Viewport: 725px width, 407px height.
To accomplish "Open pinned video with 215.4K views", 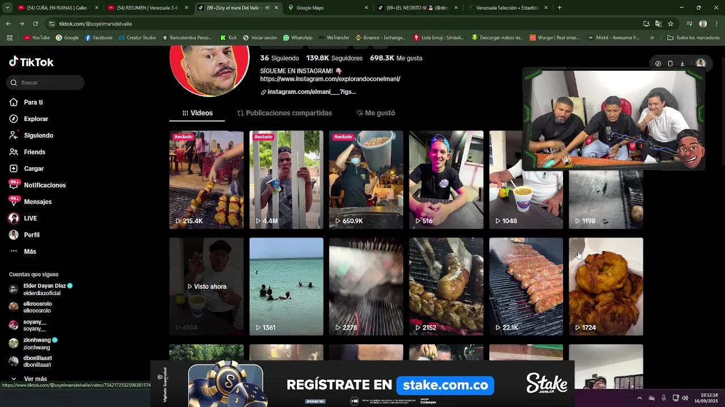I will [x=206, y=180].
